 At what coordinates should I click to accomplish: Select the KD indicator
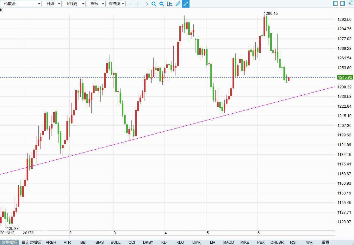click(164, 242)
